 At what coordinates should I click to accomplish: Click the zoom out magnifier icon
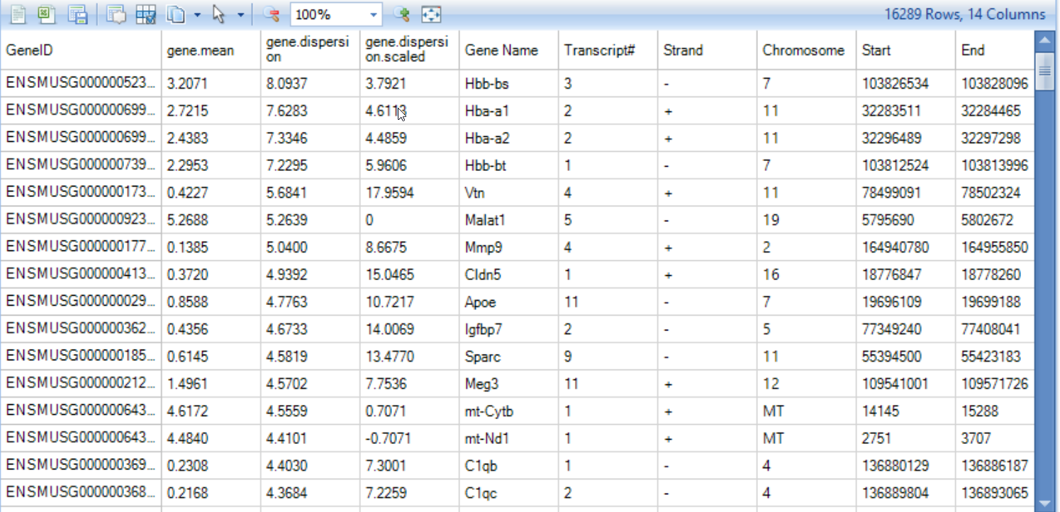point(271,14)
